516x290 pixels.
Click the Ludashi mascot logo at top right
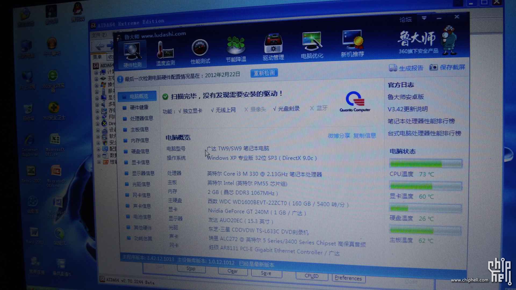[449, 40]
